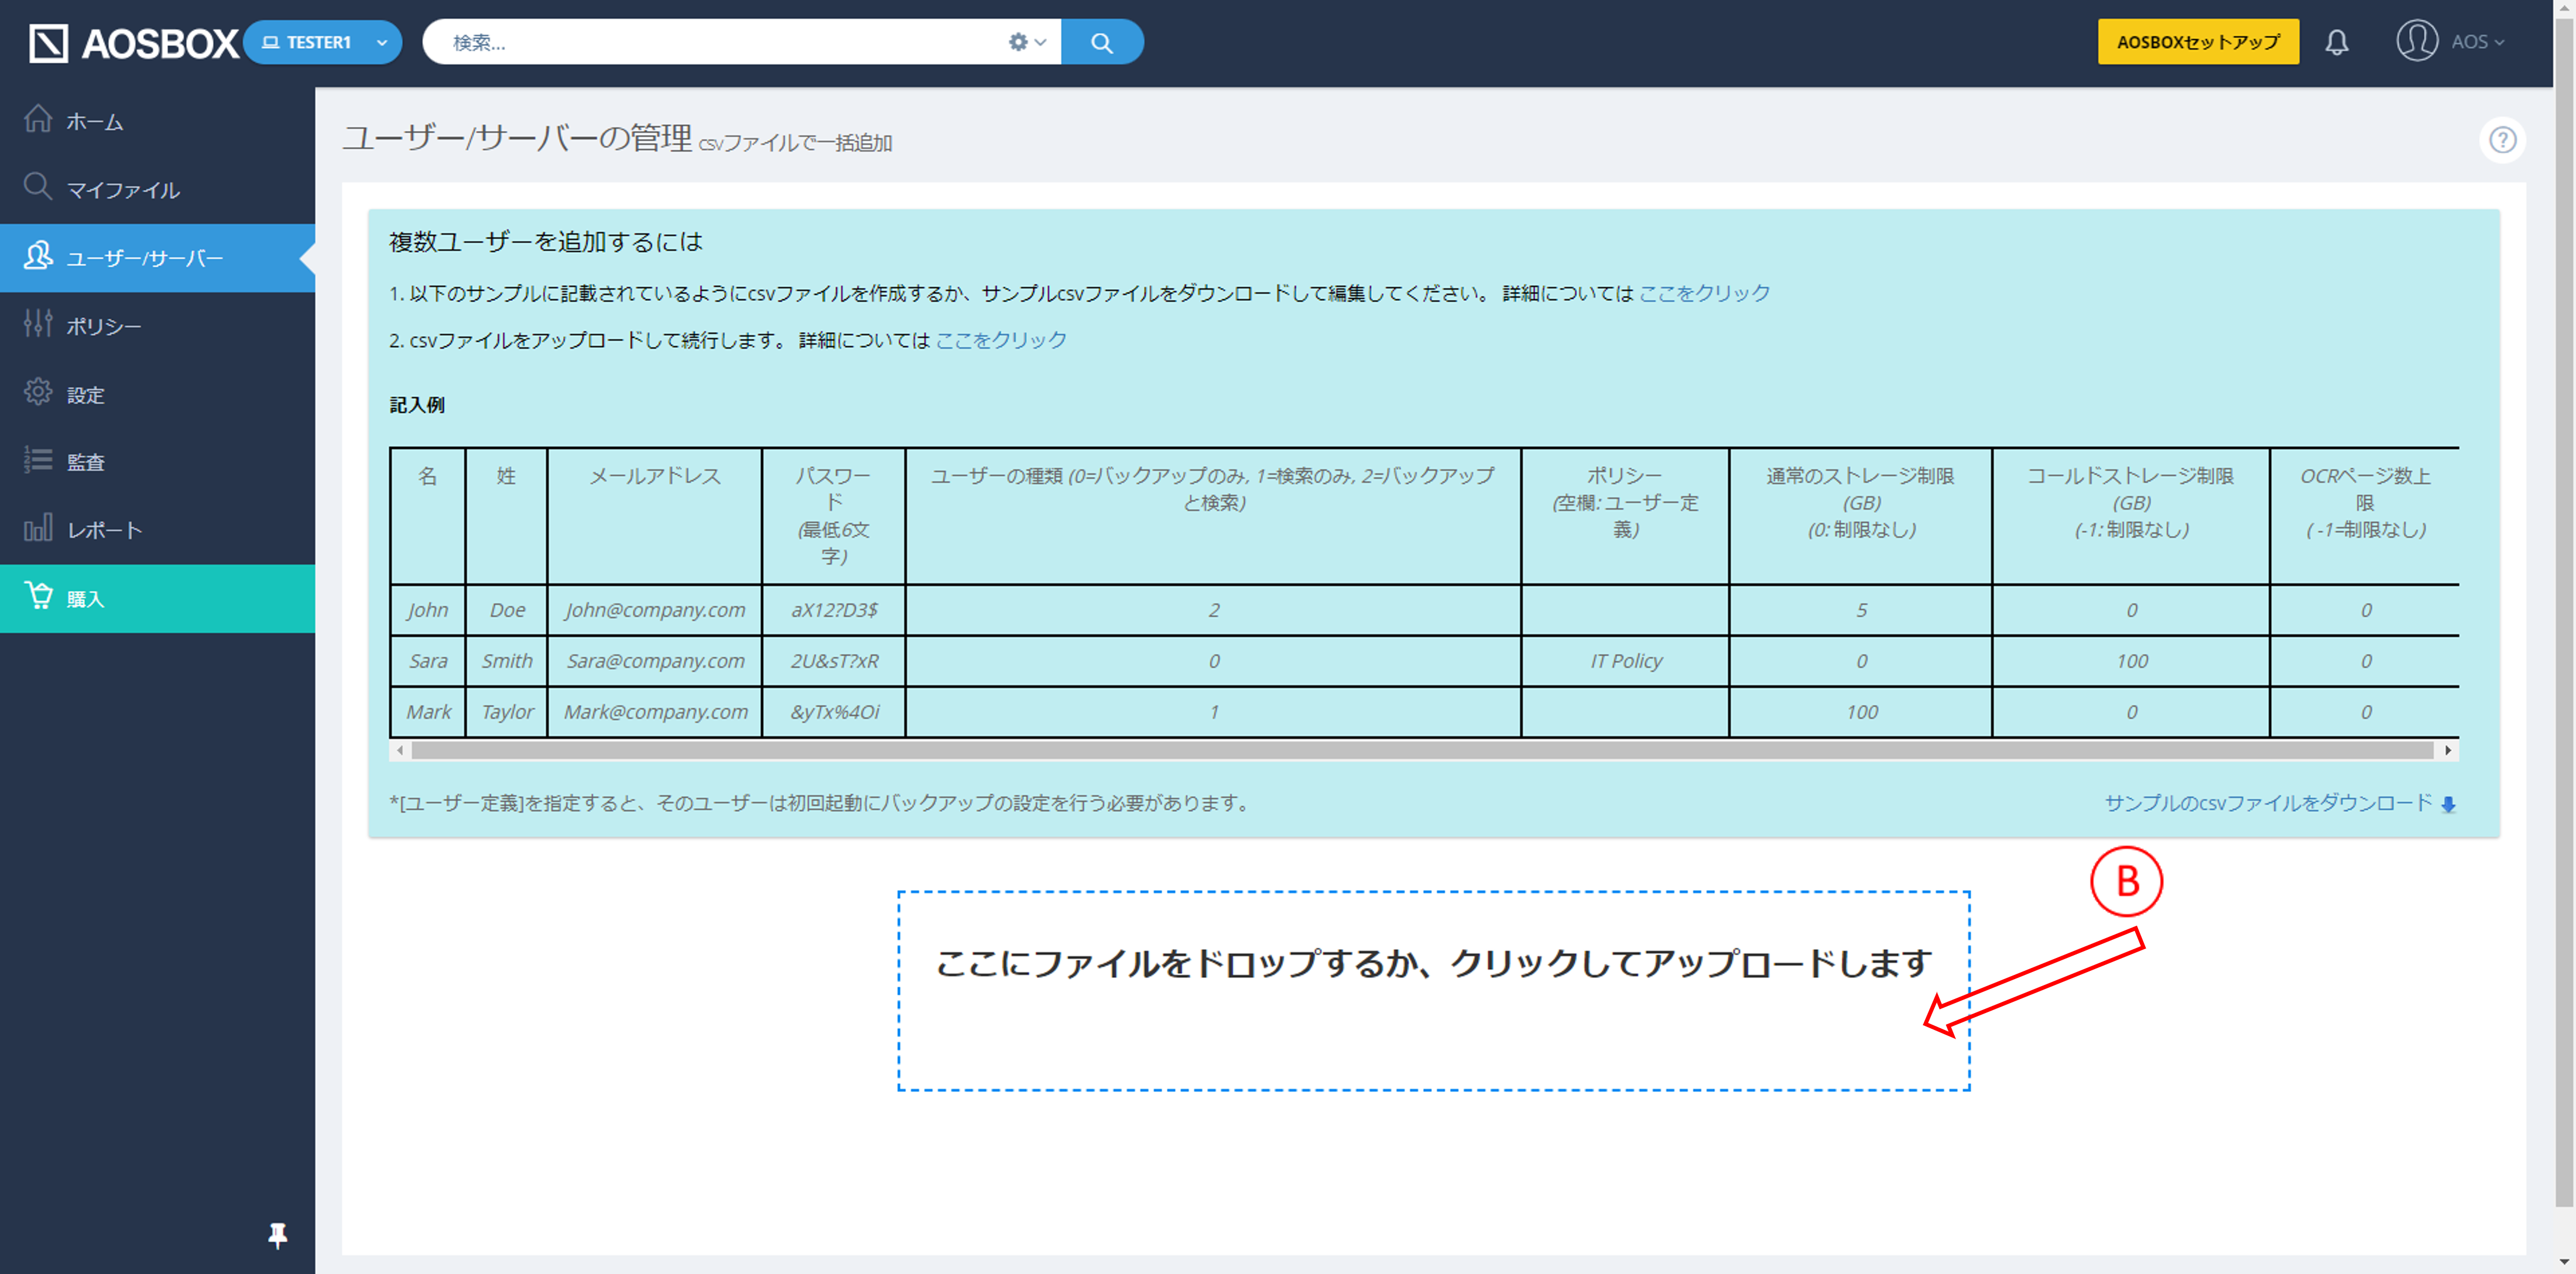Click the computer icon in TESTER1 pill
The image size is (2576, 1274).
point(270,42)
